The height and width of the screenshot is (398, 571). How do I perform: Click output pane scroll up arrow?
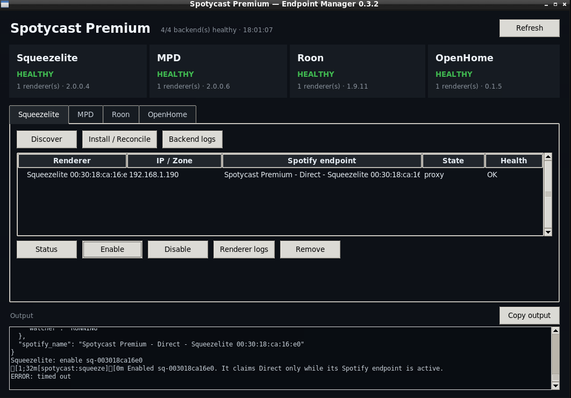click(x=555, y=331)
